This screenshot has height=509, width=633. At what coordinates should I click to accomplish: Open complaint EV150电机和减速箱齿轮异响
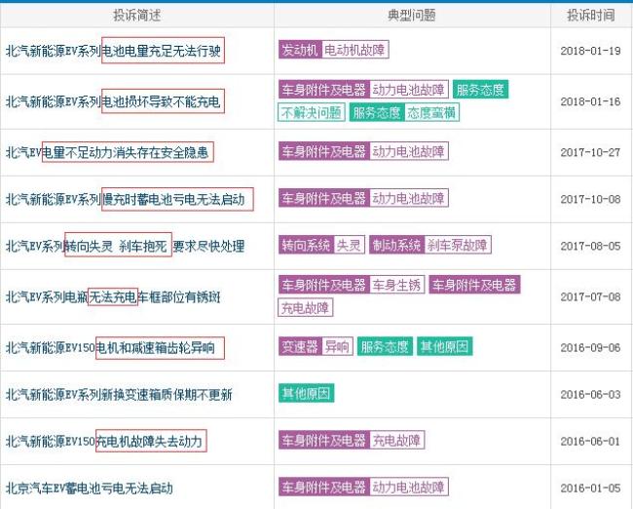[110, 348]
